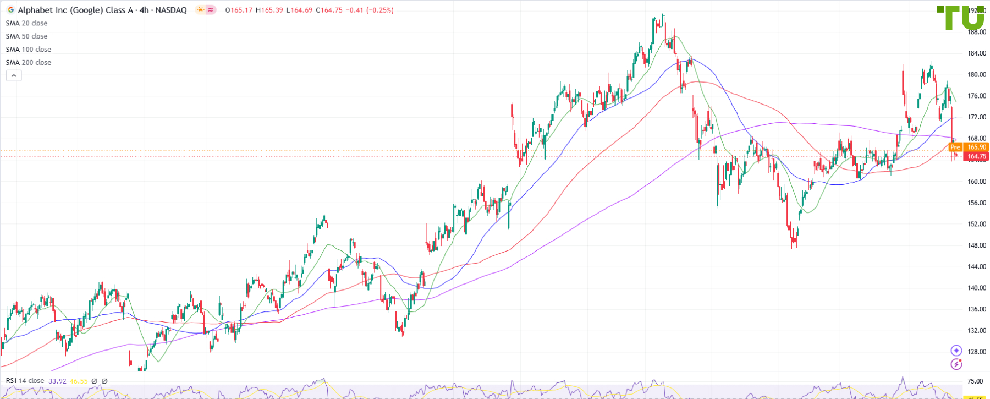This screenshot has width=990, height=399.
Task: Click the Google logo symbol icon
Action: tap(10, 10)
